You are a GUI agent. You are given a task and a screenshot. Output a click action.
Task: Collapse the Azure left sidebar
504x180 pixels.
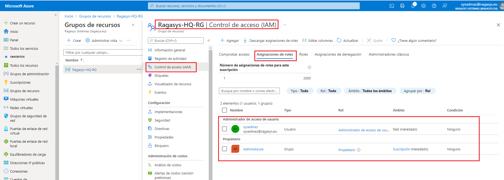click(x=56, y=15)
